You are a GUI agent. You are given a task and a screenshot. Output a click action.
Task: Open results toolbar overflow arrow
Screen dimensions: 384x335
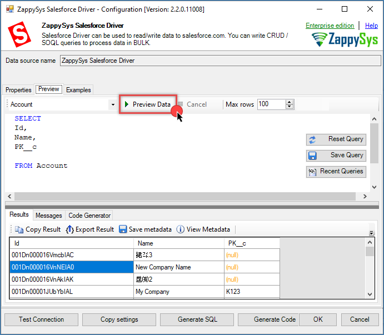pos(371,233)
